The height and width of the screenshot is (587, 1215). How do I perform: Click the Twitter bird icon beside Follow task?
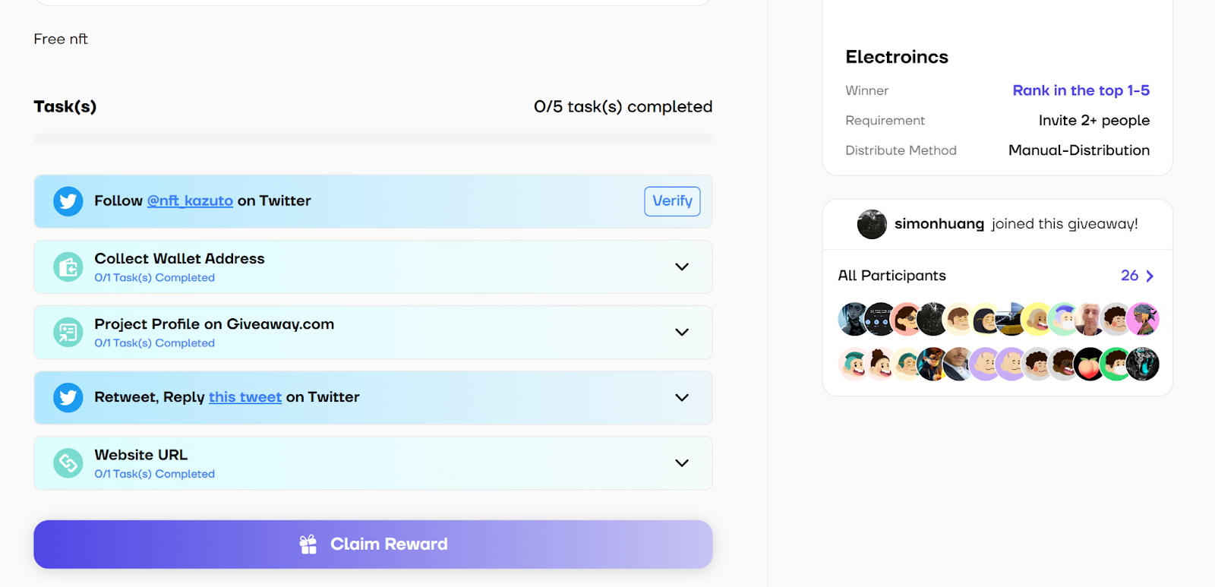[x=68, y=201]
